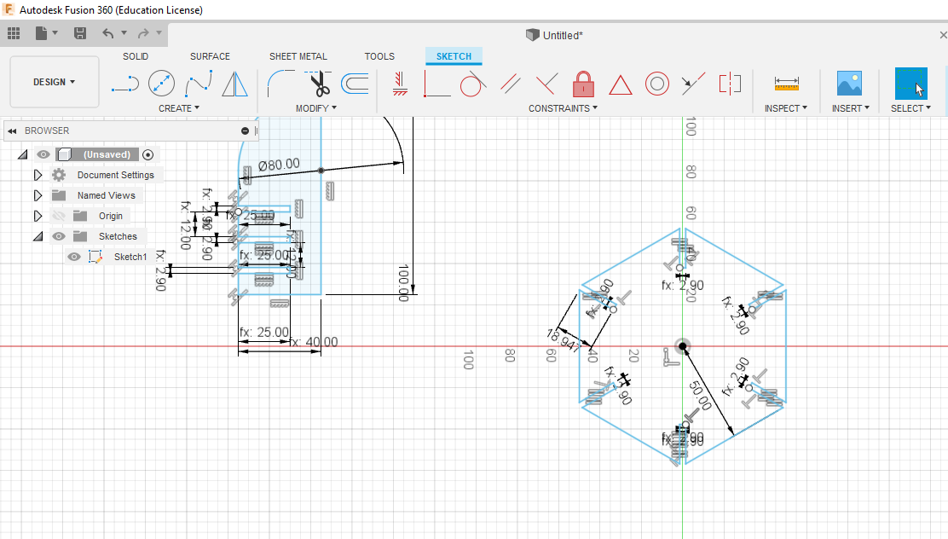
Task: Click the Ø80.00 diameter dimension
Action: [279, 165]
